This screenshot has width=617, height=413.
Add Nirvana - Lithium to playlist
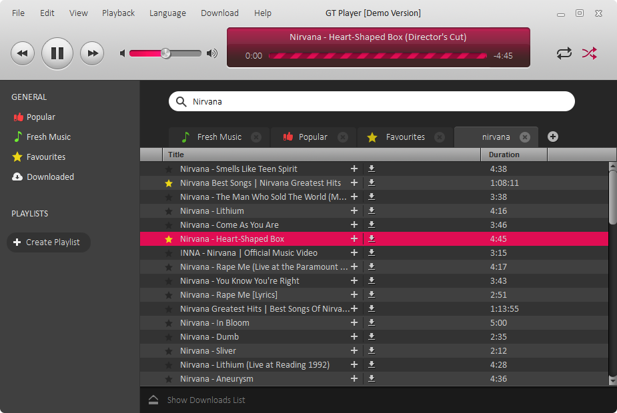(354, 210)
